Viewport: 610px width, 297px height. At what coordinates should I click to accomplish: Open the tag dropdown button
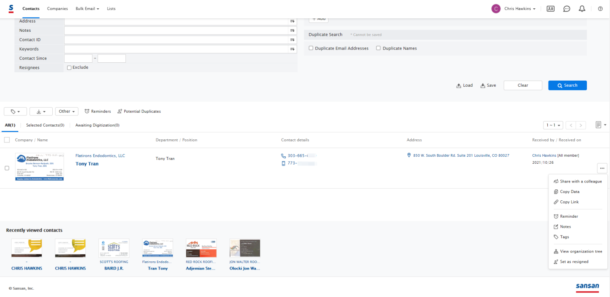coord(15,111)
